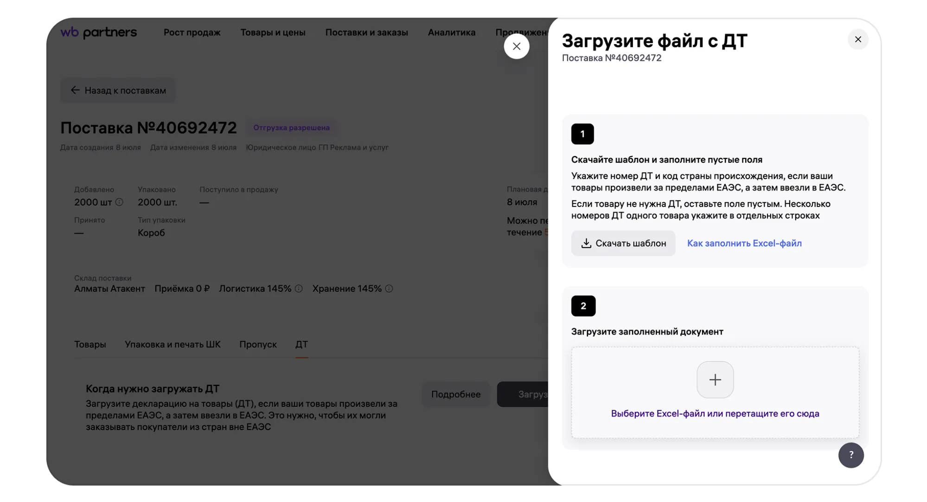The height and width of the screenshot is (502, 927).
Task: Click the Короб packaging type value
Action: pos(151,233)
